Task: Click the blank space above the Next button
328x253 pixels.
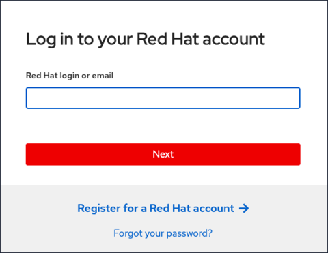Action: [x=163, y=126]
